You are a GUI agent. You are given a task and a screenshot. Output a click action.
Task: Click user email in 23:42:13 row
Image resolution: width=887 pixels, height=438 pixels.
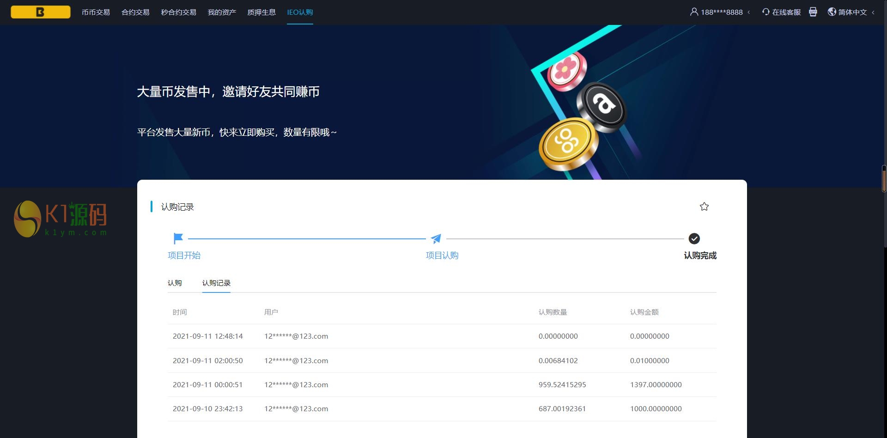tap(296, 409)
